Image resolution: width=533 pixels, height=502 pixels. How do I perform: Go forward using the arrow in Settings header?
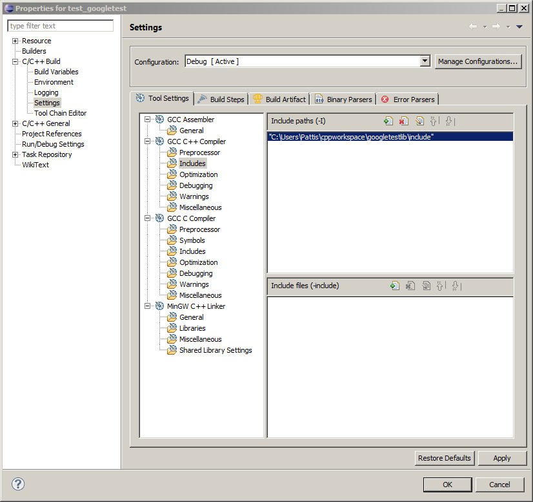pos(496,26)
